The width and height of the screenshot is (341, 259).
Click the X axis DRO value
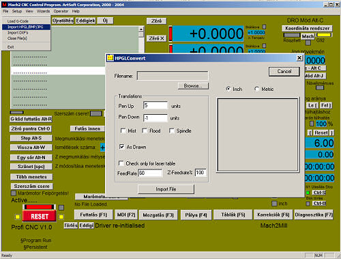click(x=208, y=33)
